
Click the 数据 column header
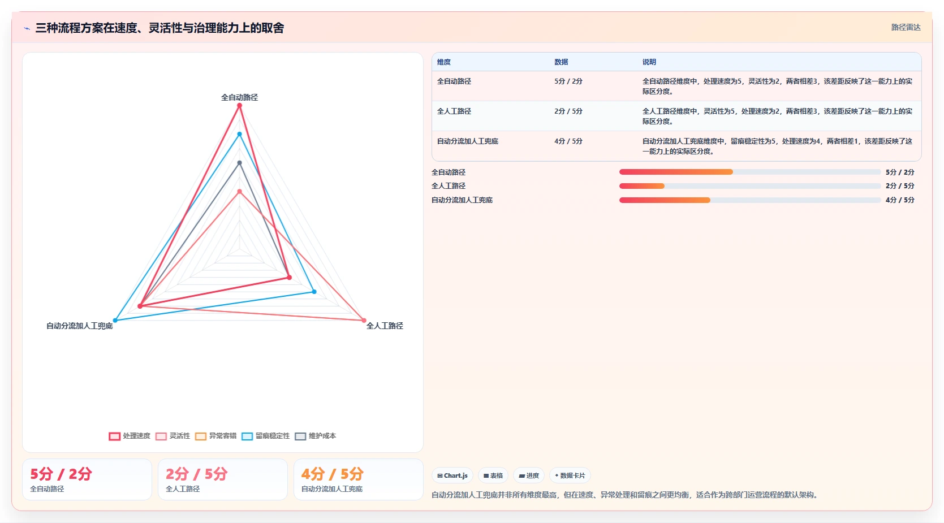[561, 62]
